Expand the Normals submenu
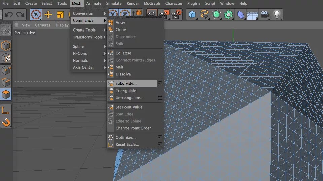This screenshot has width=323, height=181. click(88, 60)
